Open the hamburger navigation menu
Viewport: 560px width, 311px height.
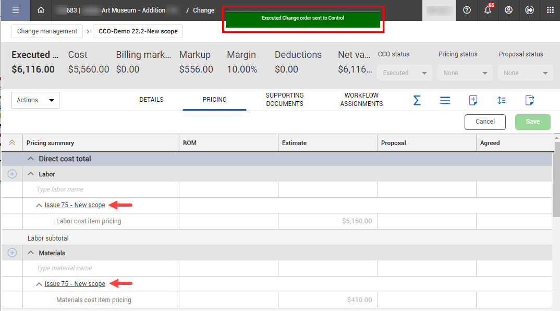(16, 10)
